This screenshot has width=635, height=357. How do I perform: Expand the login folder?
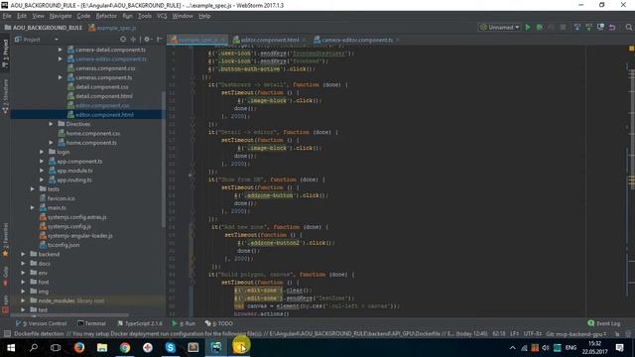(x=42, y=152)
